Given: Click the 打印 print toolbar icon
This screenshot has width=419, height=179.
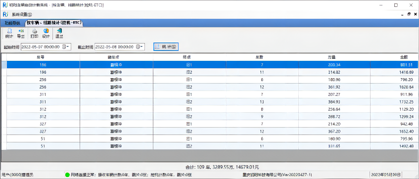Looking at the screenshot, I should [x=34, y=34].
